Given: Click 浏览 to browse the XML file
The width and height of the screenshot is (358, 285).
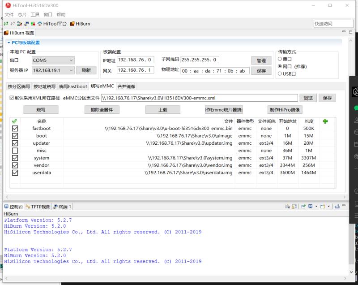Looking at the screenshot, I should 308,98.
